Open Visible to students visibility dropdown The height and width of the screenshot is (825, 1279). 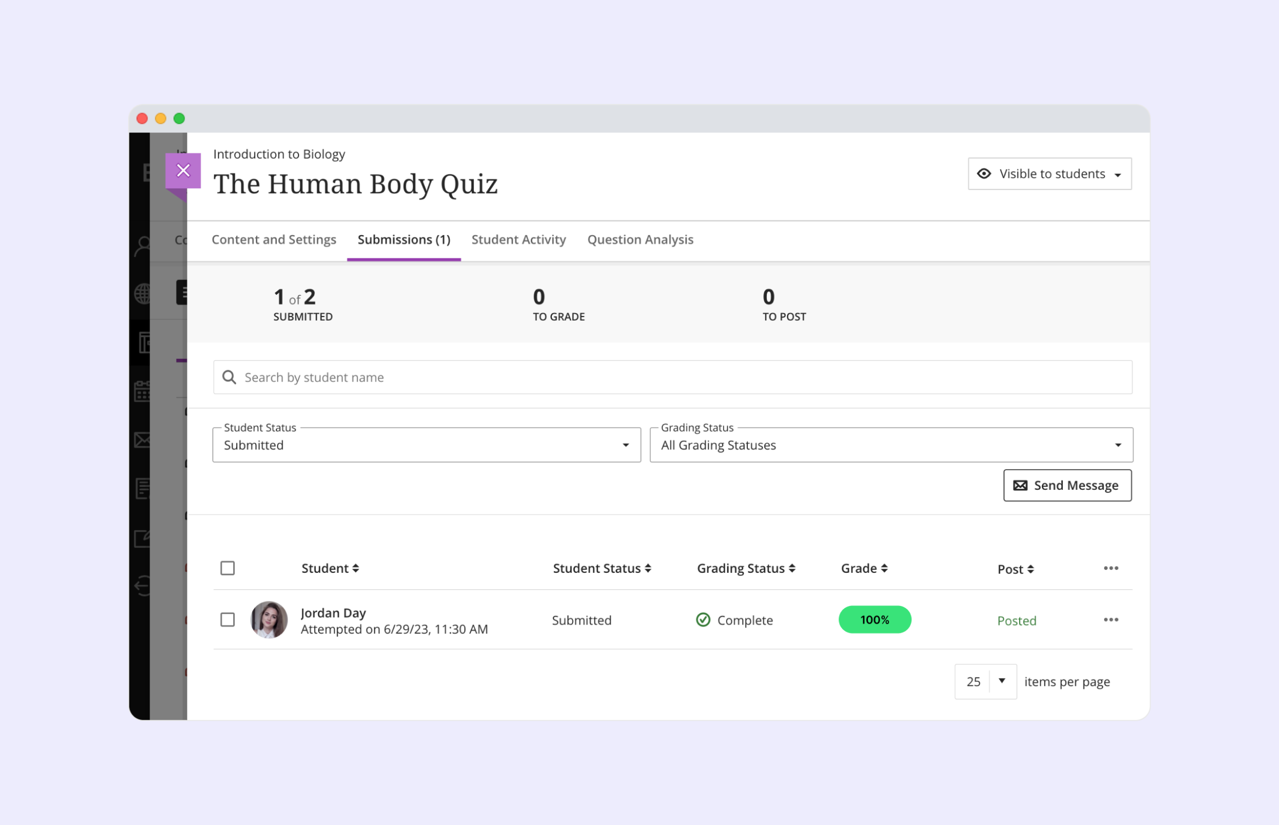tap(1049, 174)
